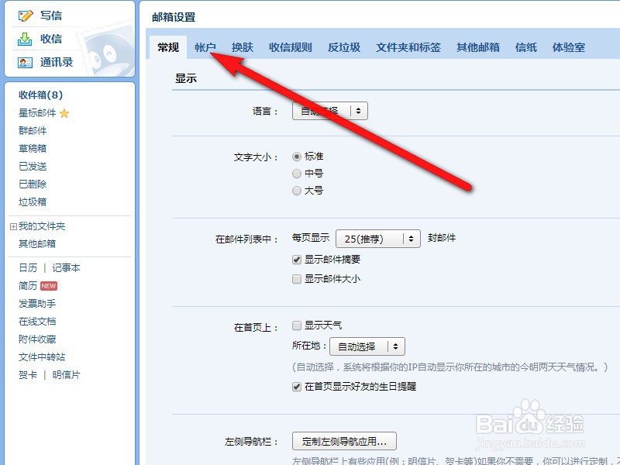Click the NEW badge next to 简历
The image size is (620, 465).
(x=49, y=285)
